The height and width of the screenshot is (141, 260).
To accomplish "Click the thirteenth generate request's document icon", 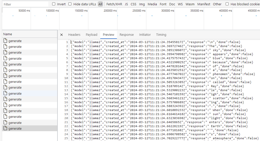I will coord(6,111).
